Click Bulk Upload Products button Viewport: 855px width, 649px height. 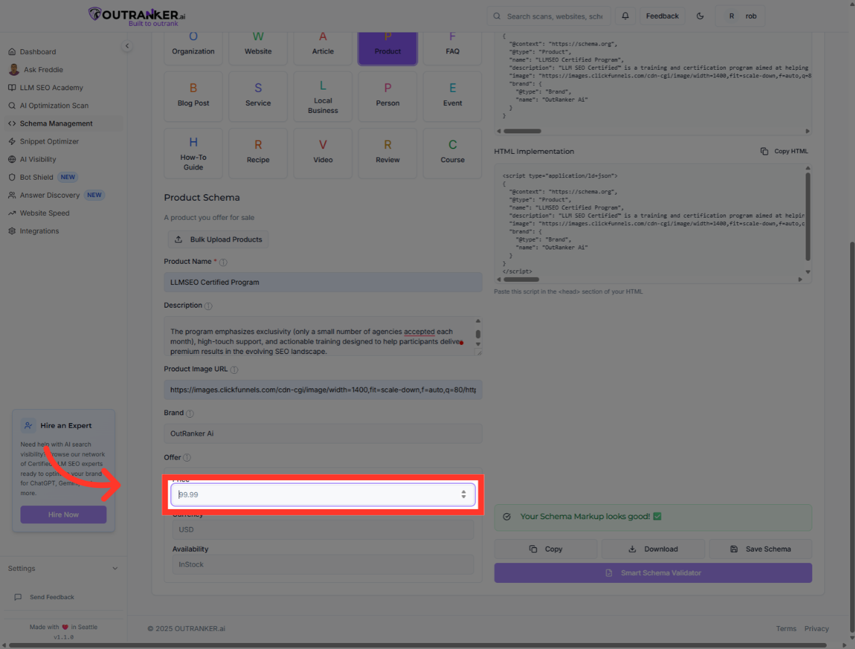218,240
